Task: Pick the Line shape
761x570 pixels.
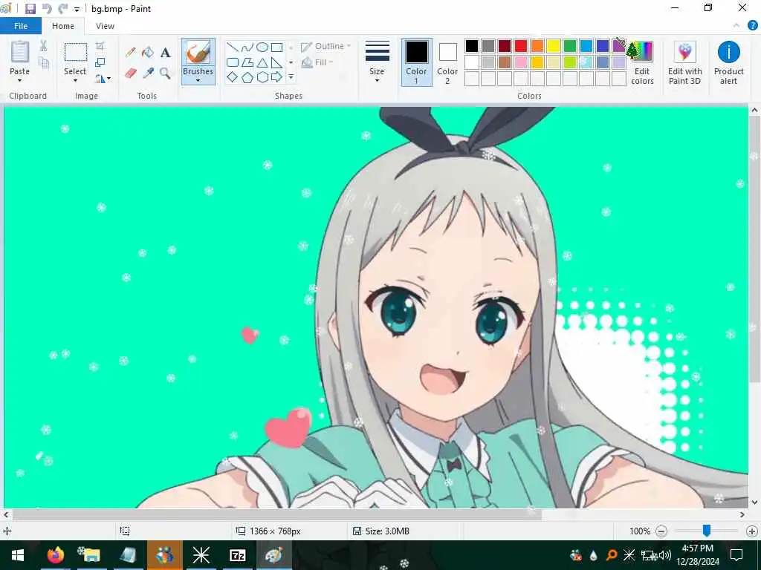Action: 233,47
